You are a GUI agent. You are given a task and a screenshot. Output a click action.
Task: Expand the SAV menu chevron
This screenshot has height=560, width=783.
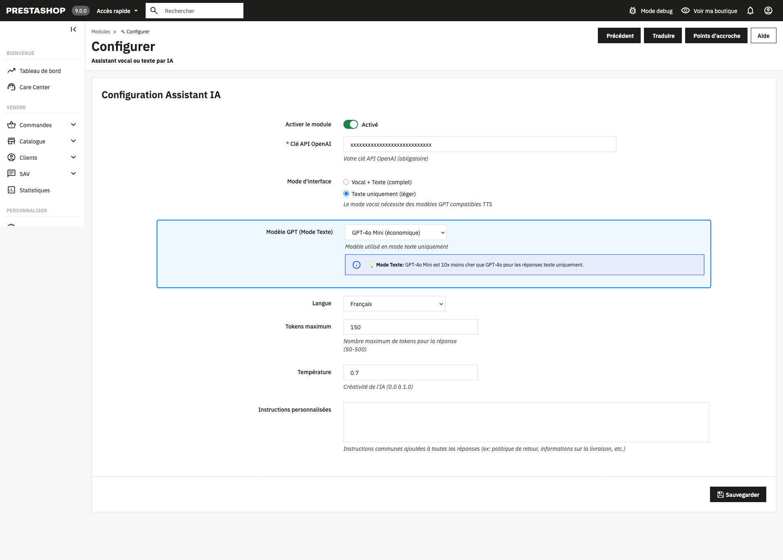[73, 174]
